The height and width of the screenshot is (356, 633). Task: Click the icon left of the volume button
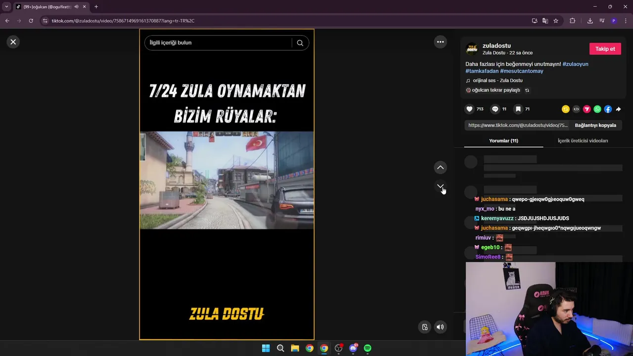click(x=424, y=327)
